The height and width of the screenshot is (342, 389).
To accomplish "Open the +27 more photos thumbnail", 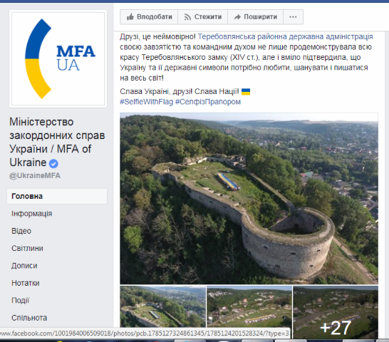I will click(x=336, y=312).
